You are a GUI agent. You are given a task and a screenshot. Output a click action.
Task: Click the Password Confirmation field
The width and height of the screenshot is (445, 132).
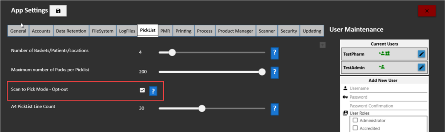[388, 106]
